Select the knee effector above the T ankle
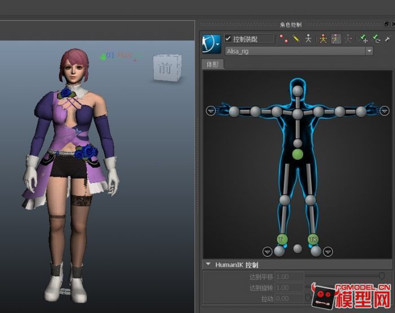The width and height of the screenshot is (395, 313). (x=285, y=200)
